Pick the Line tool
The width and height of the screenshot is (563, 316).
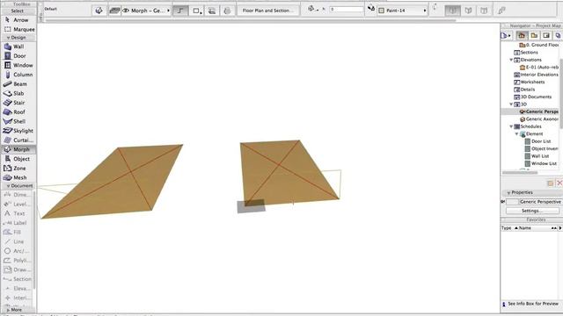pyautogui.click(x=17, y=241)
